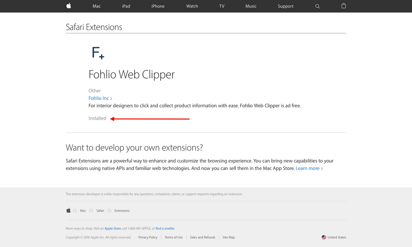The image size is (412, 247).
Task: Open the search magnifier icon
Action: click(317, 6)
